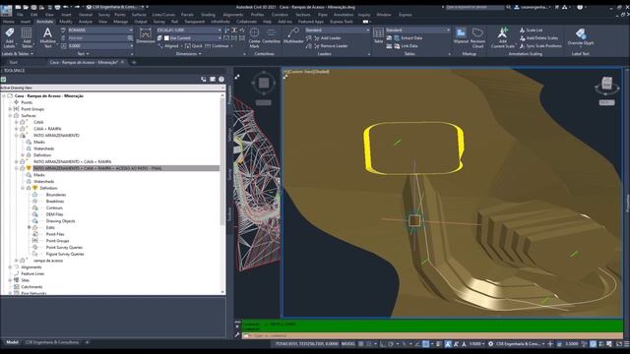Screen dimensions: 630x354
Task: Click the Add Labels tool
Action: [x=9, y=38]
